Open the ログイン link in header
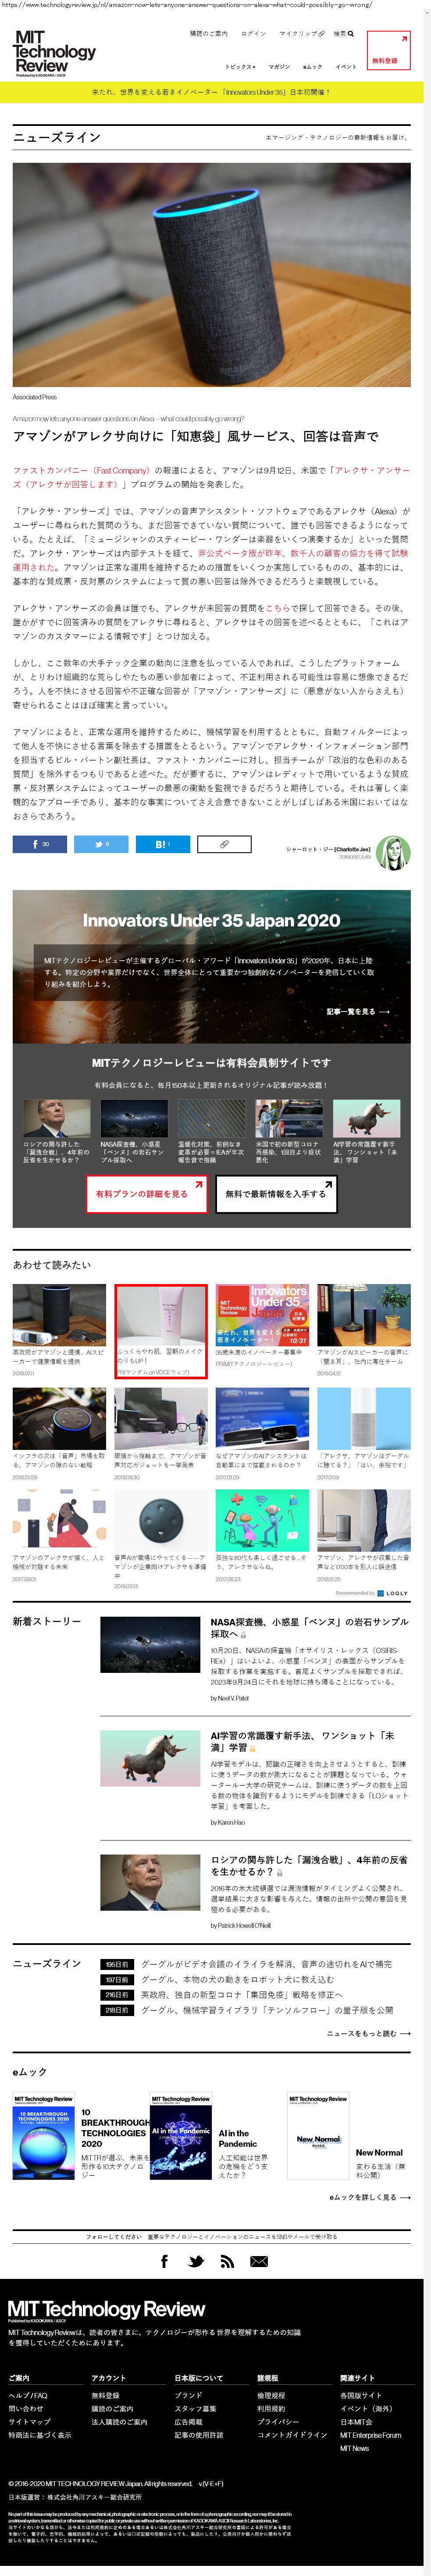 254,33
